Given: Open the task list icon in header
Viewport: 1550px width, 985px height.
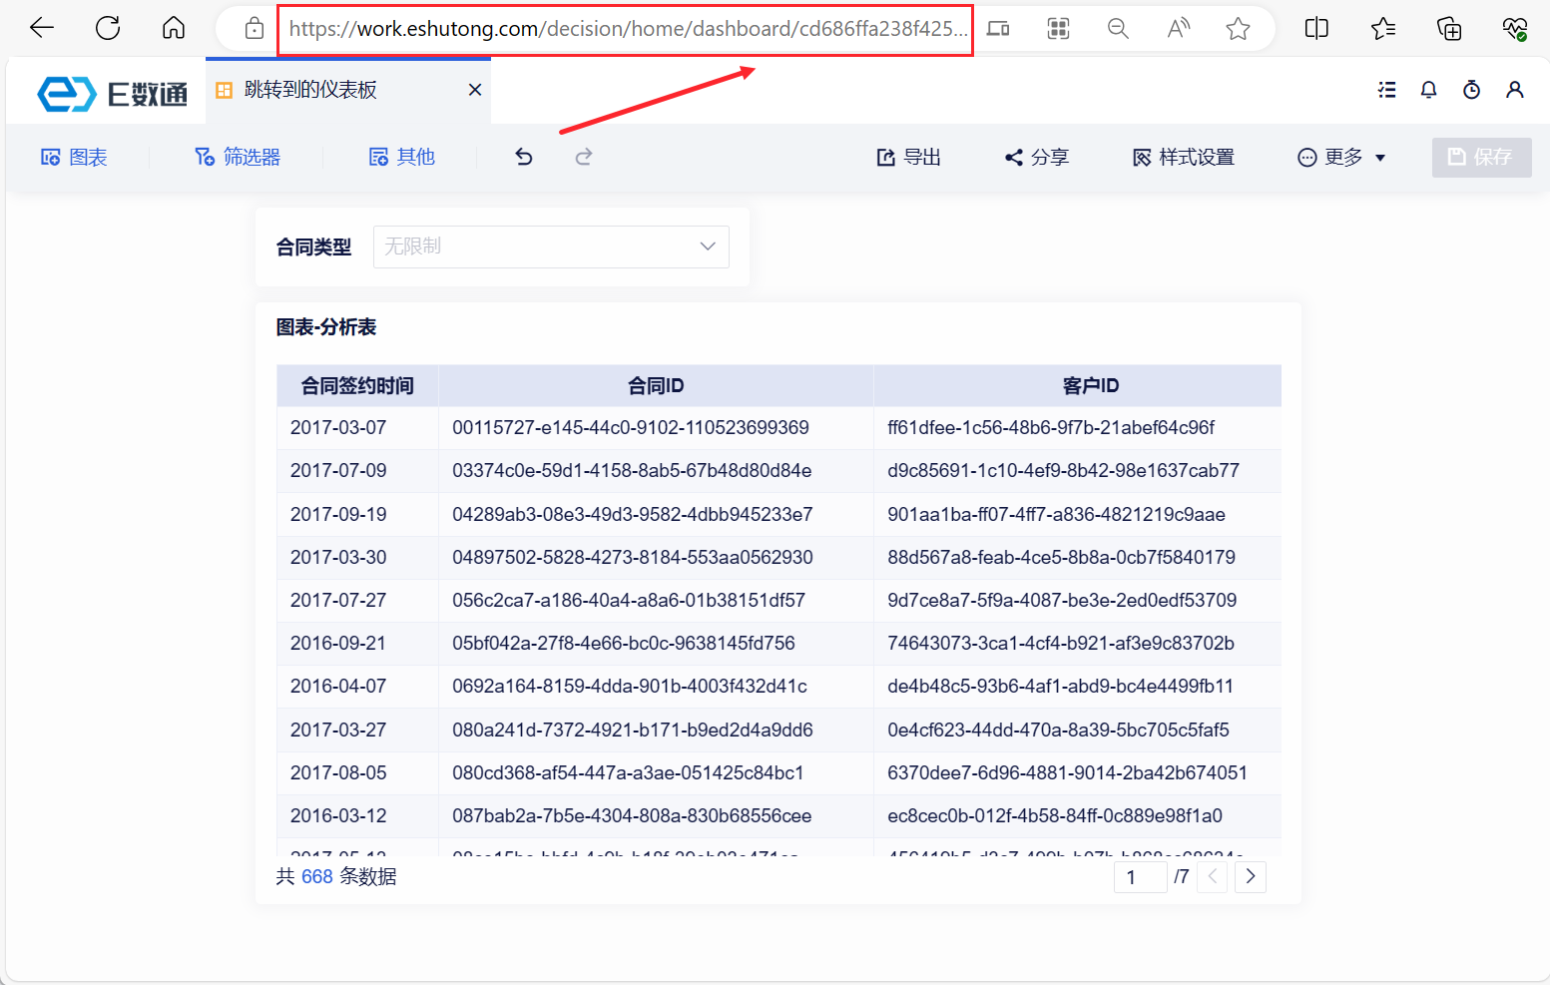Looking at the screenshot, I should [x=1386, y=90].
